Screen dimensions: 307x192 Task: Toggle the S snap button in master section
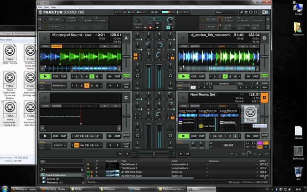coord(168,28)
